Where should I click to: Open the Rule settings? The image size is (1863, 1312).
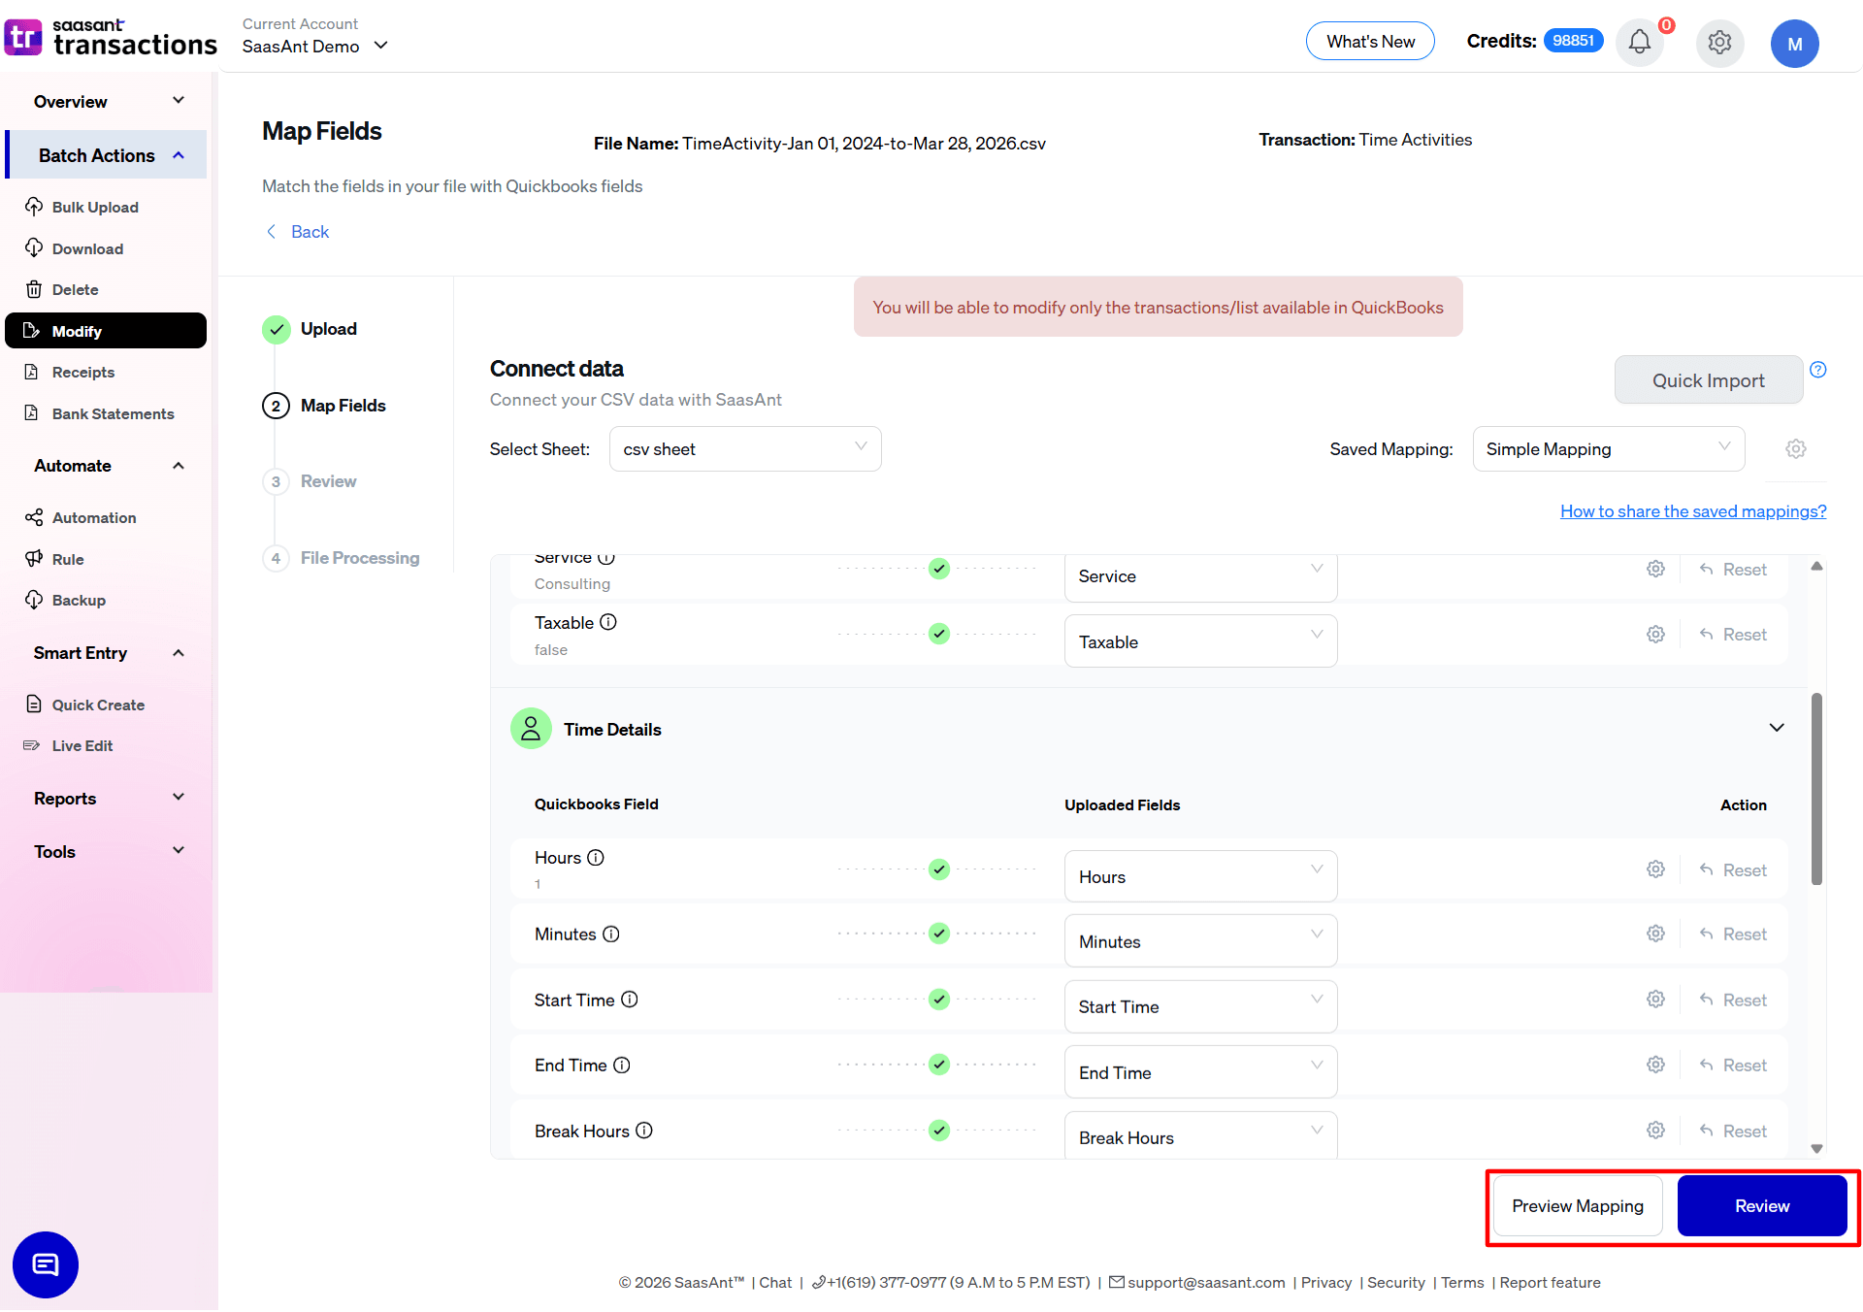point(68,558)
